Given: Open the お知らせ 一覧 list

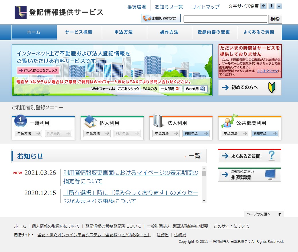Looking at the screenshot, I should point(194,156).
